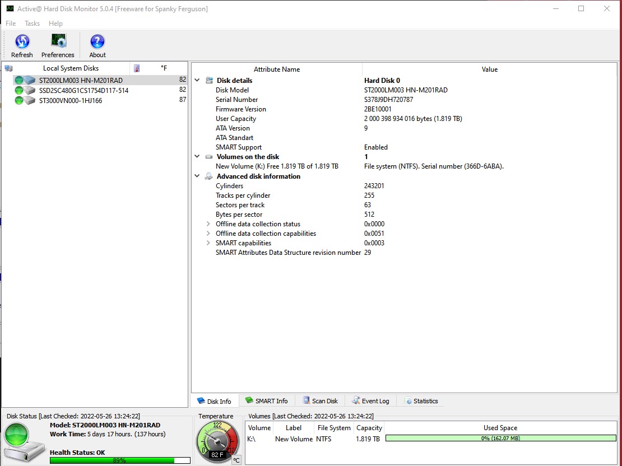
Task: Expand the SMART capabilities entry
Action: (x=210, y=243)
